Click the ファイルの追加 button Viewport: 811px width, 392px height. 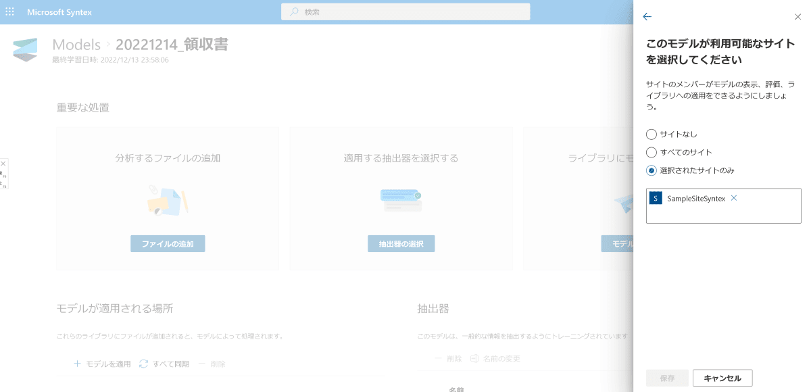168,244
